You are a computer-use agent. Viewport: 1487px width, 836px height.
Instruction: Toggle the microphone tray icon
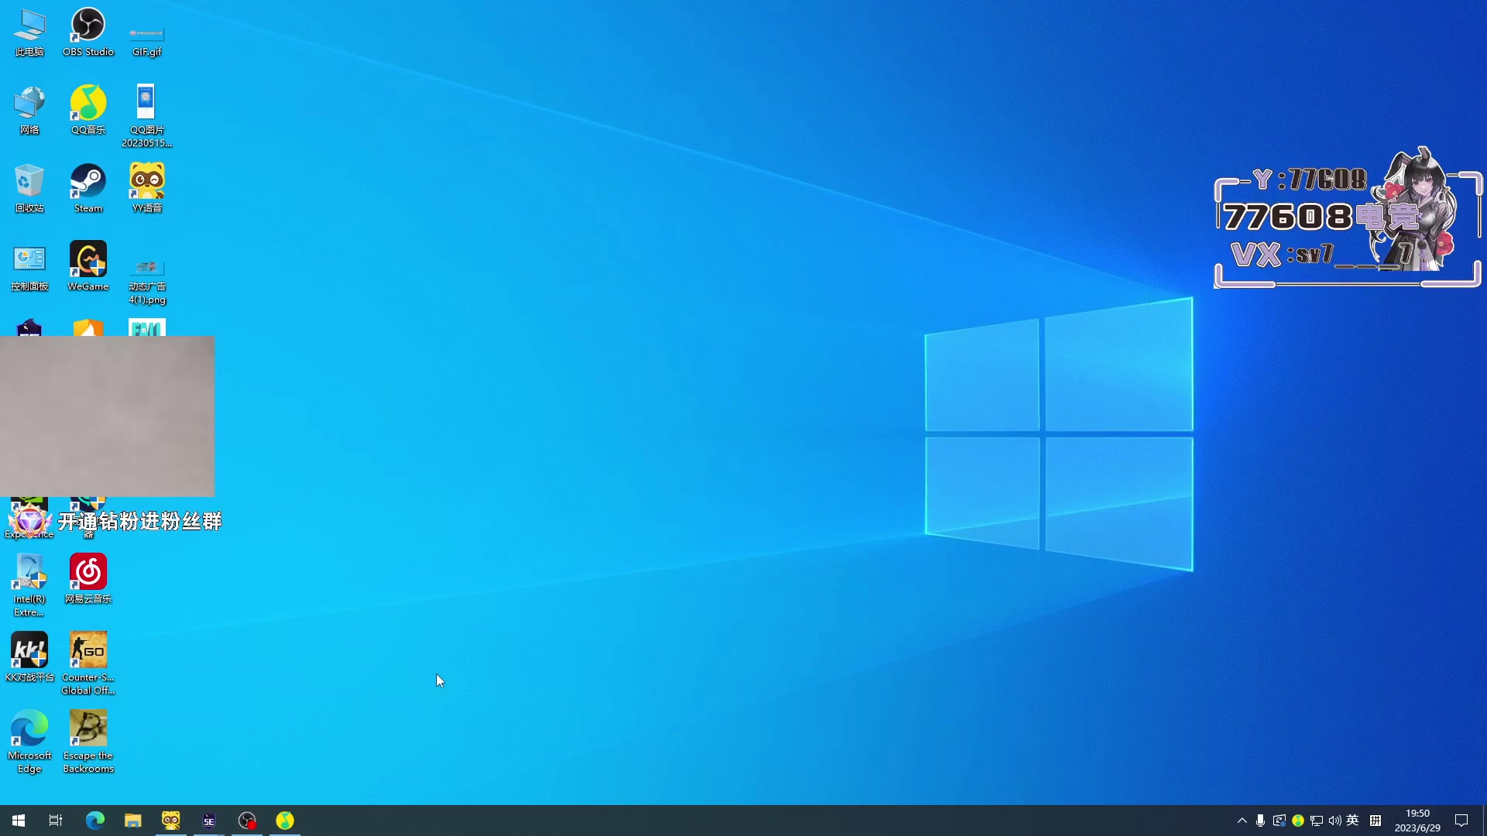pos(1260,821)
